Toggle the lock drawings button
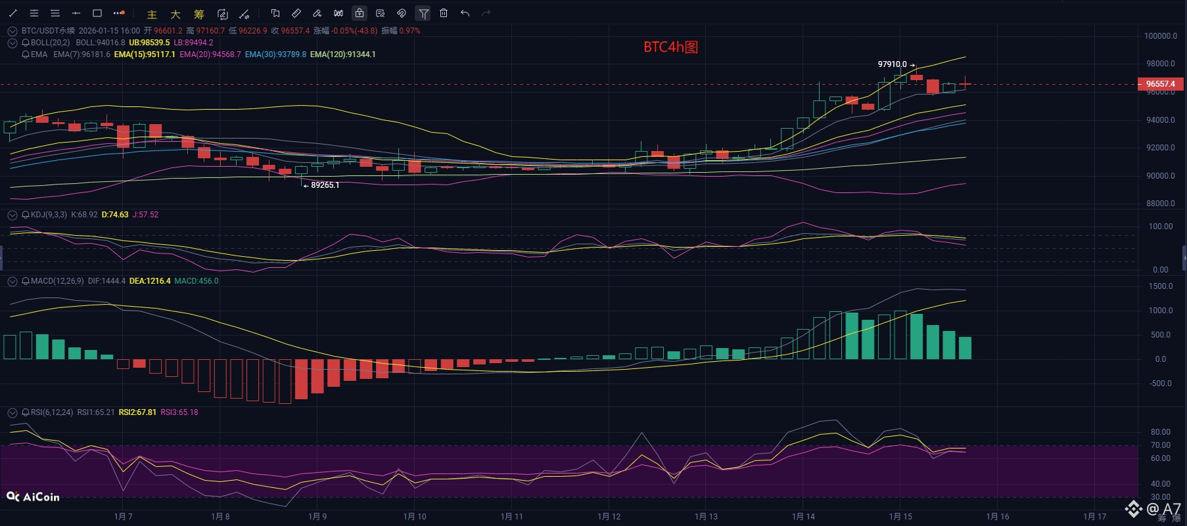The width and height of the screenshot is (1187, 526). tap(360, 13)
